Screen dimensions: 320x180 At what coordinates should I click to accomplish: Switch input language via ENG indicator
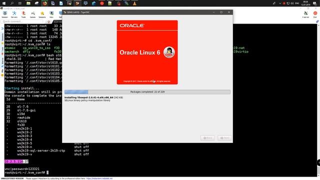tap(297, 3)
